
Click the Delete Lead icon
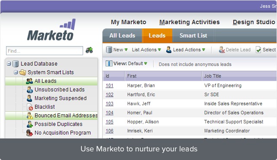coord(222,50)
